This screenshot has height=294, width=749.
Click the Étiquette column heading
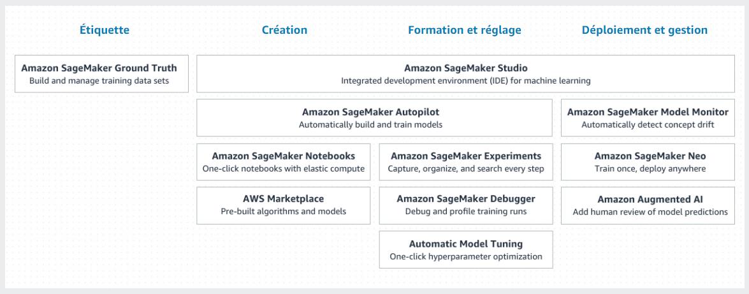coord(105,30)
